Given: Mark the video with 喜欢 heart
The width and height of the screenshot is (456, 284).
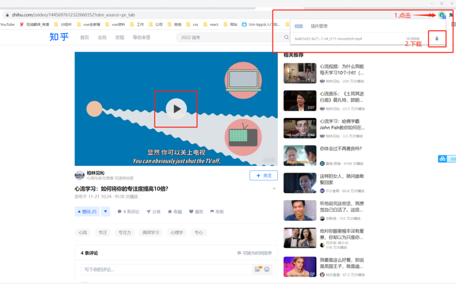Looking at the screenshot, I should click(x=196, y=212).
